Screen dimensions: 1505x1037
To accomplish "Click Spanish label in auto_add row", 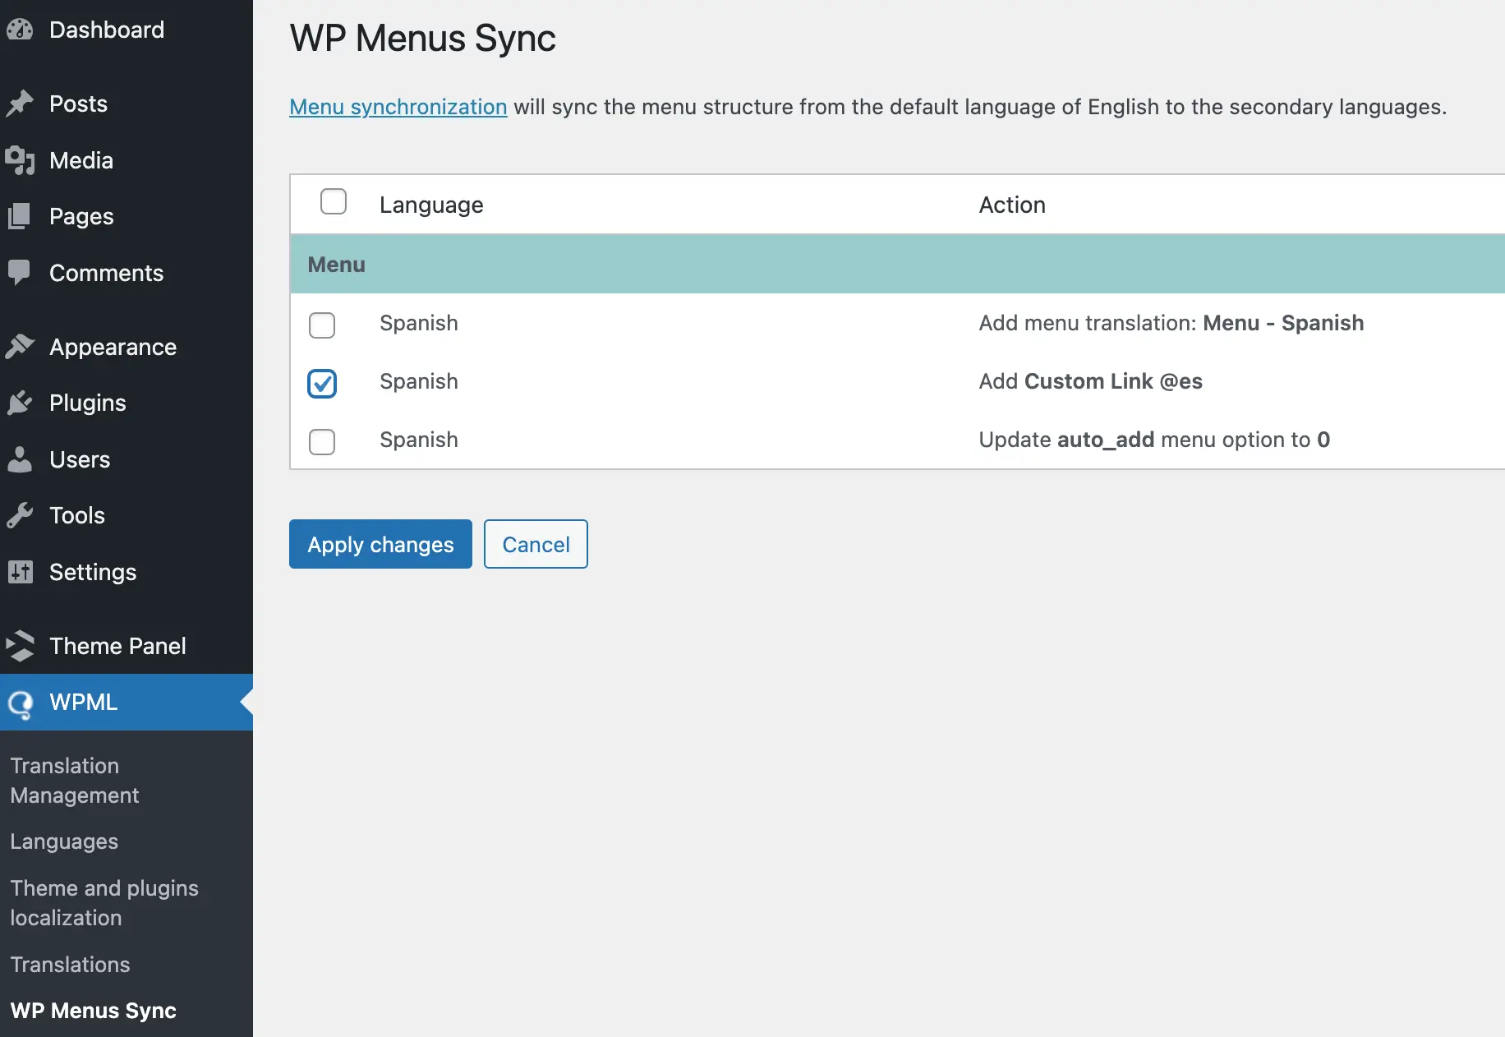I will point(419,440).
